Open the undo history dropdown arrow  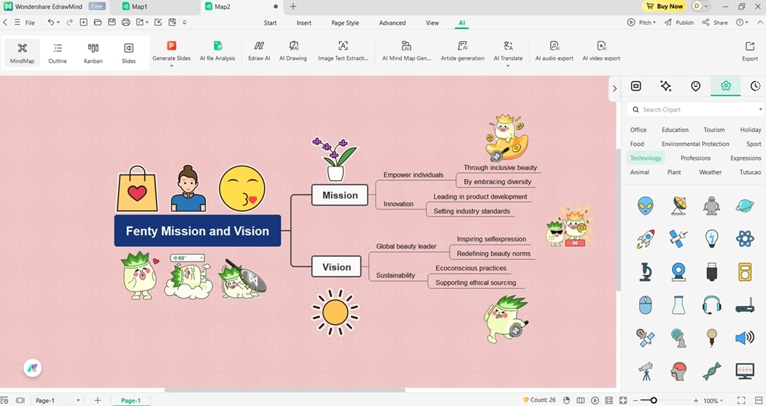58,23
